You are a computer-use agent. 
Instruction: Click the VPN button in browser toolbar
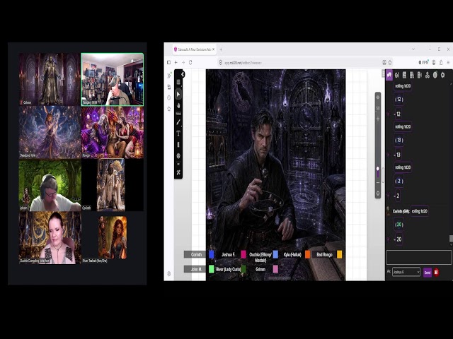coord(423,62)
